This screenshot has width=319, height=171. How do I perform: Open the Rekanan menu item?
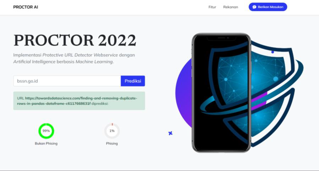(x=231, y=7)
